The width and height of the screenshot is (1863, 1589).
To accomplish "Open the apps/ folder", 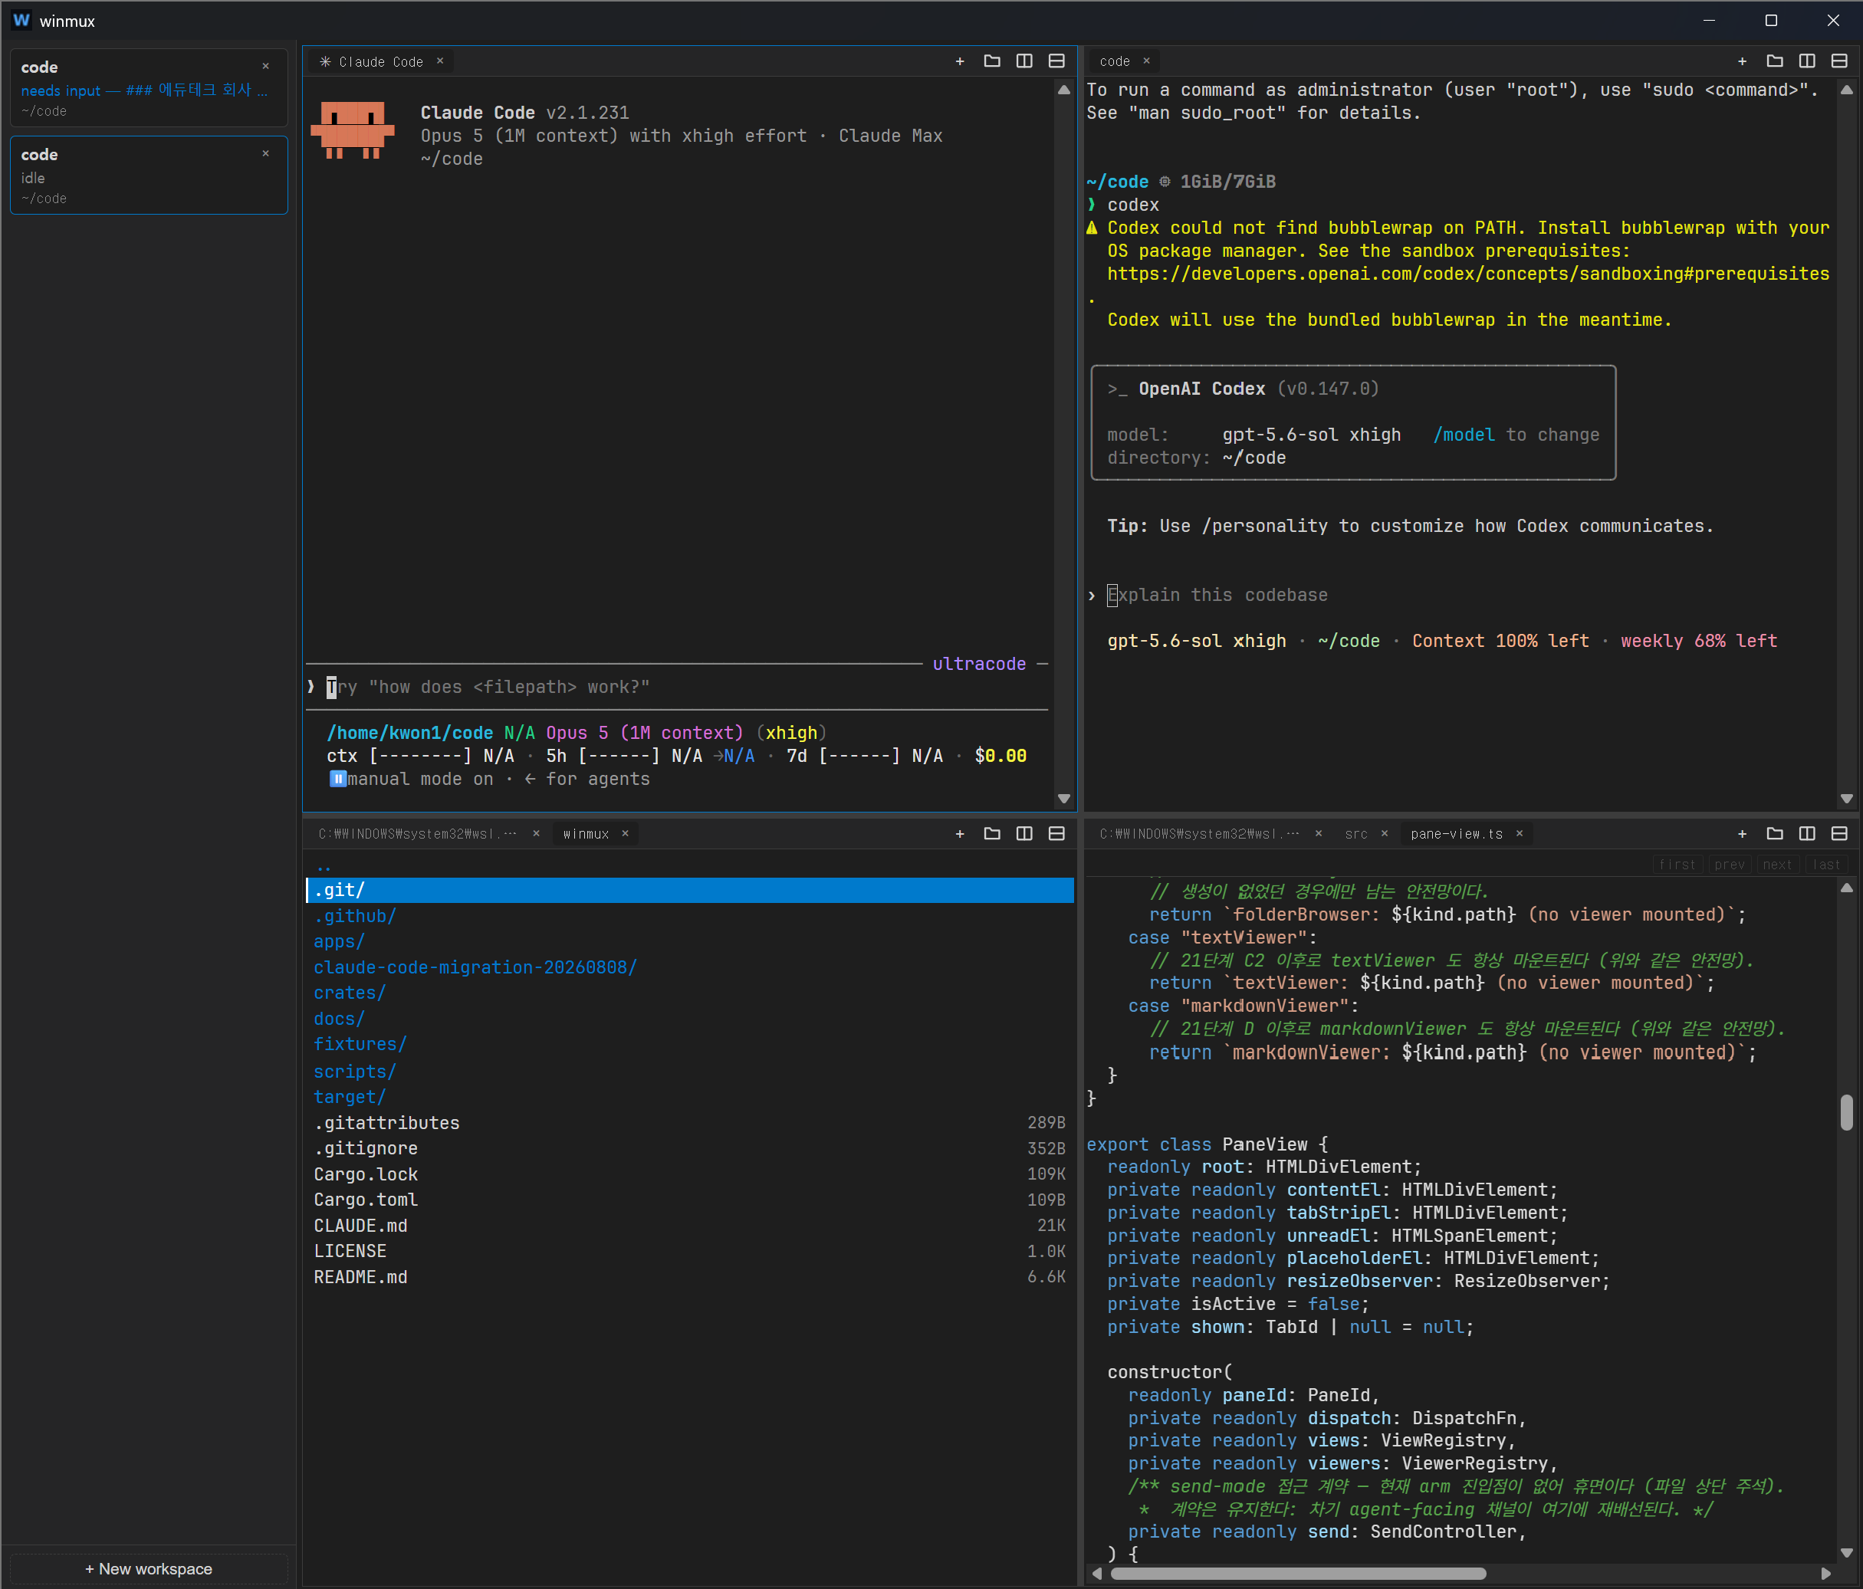I will click(690, 941).
